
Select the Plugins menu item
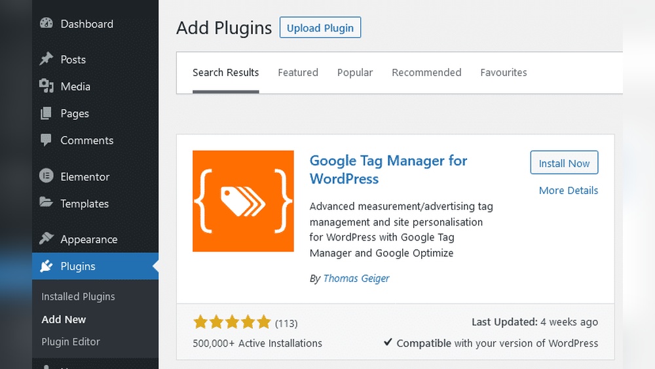[x=95, y=266]
